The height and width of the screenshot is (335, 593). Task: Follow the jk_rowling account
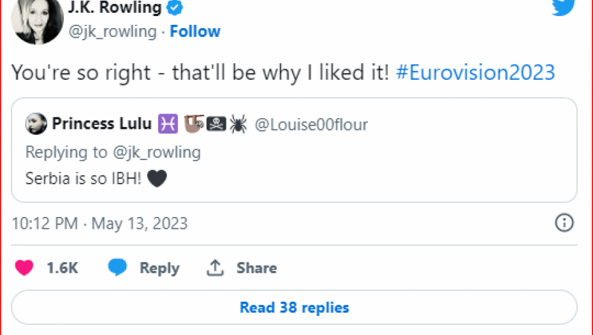[x=194, y=31]
